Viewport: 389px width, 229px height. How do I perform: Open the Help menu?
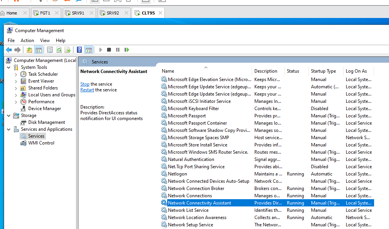pos(60,41)
